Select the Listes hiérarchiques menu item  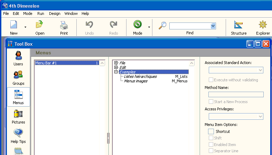tap(140, 76)
